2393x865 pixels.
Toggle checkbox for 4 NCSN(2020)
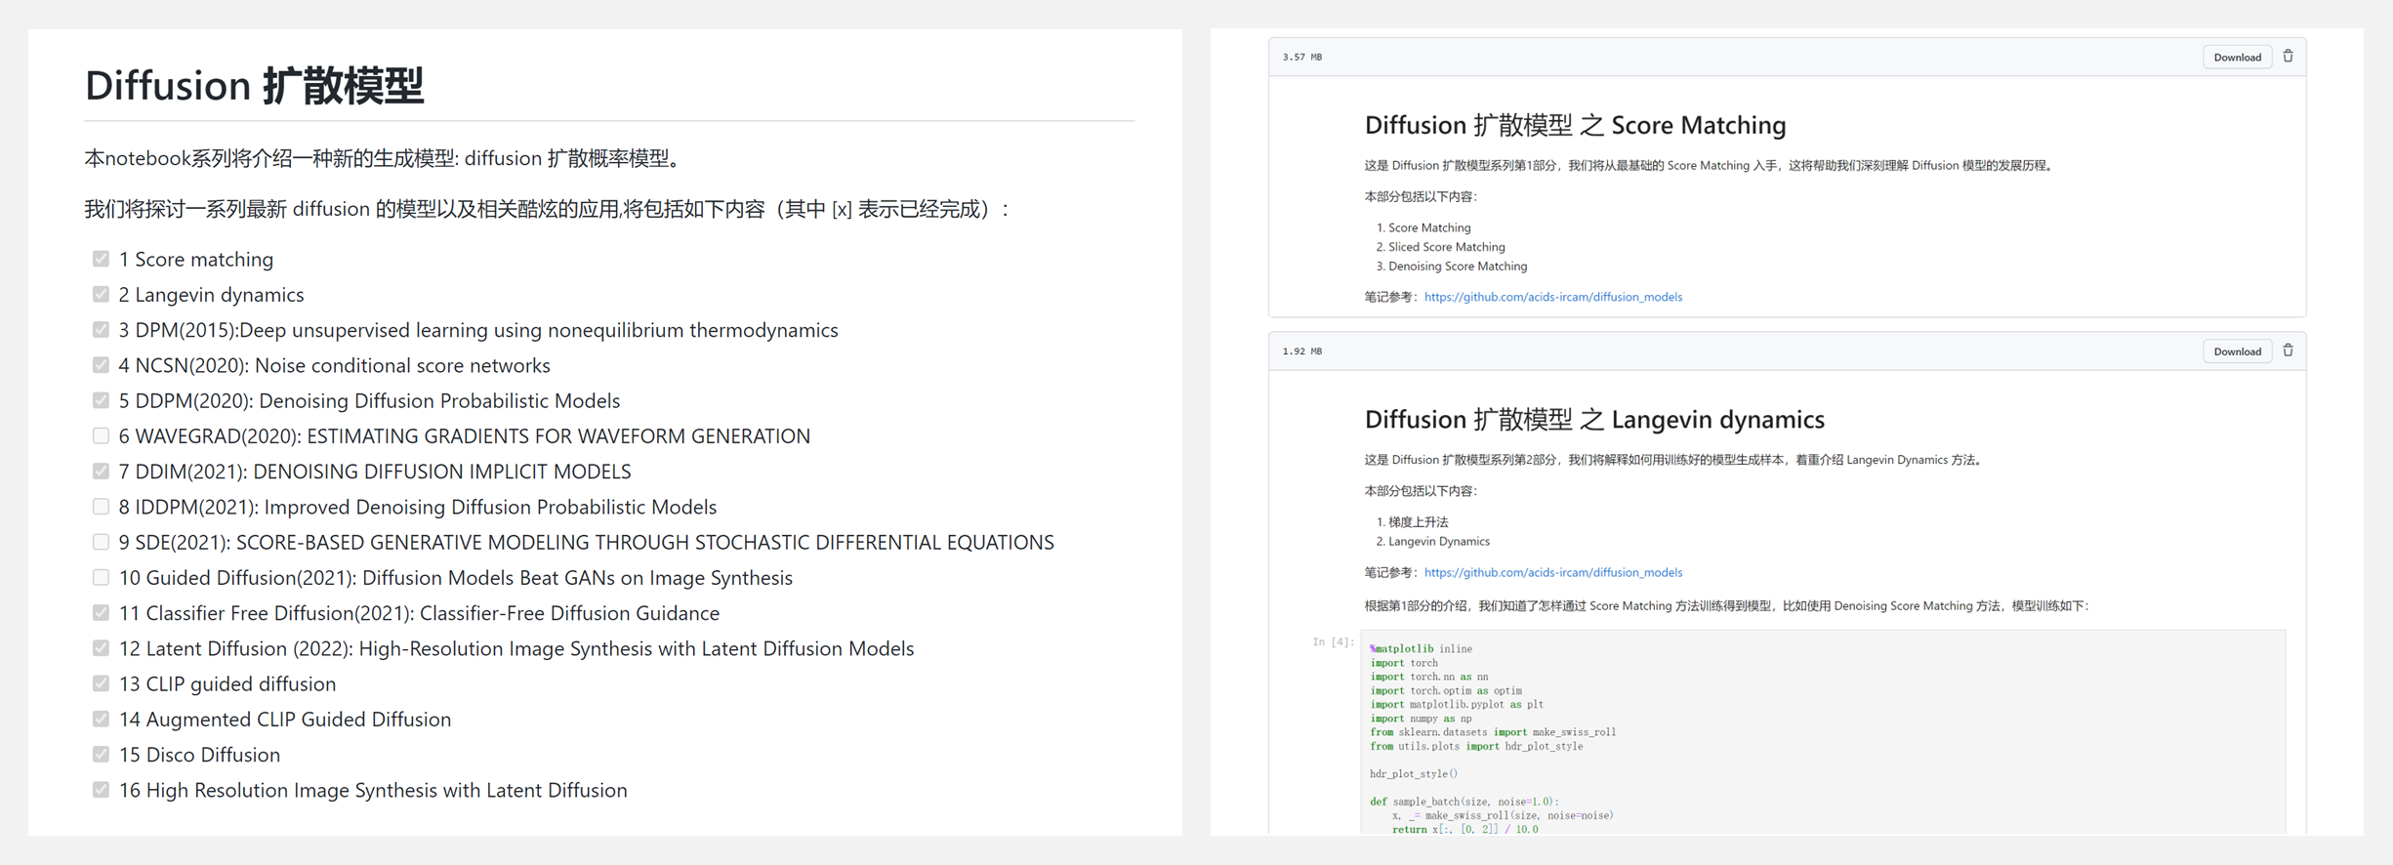coord(101,365)
